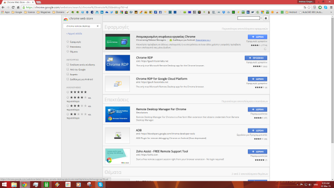Click the Home icon in browser toolbar

coord(18,7)
